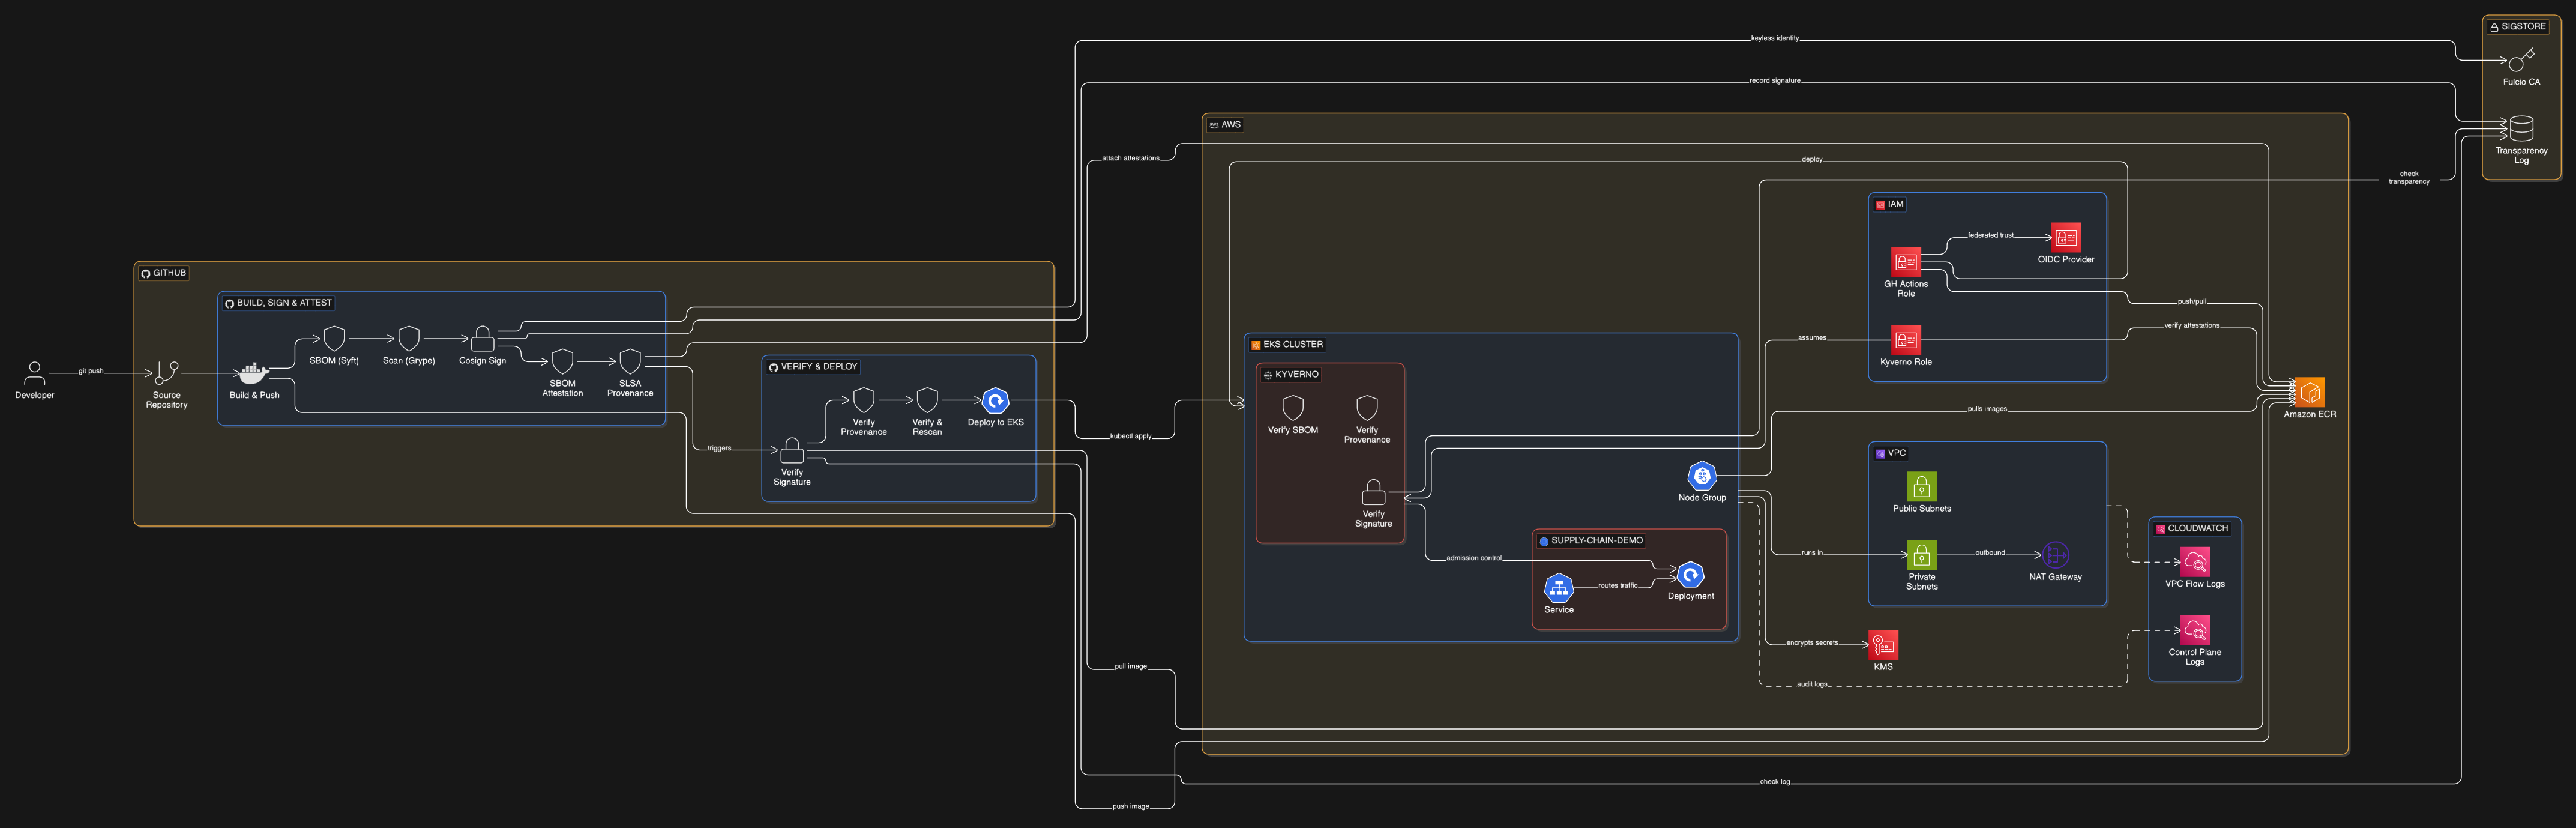Select the Kyverno Verify Provenance shield icon
2576x828 pixels.
click(x=1367, y=408)
